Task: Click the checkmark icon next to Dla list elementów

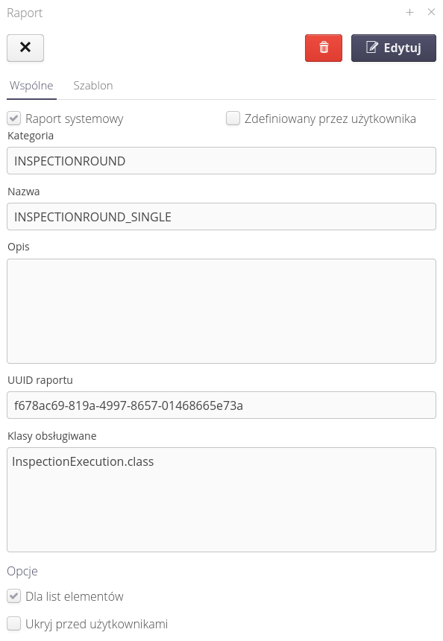Action: (x=14, y=596)
